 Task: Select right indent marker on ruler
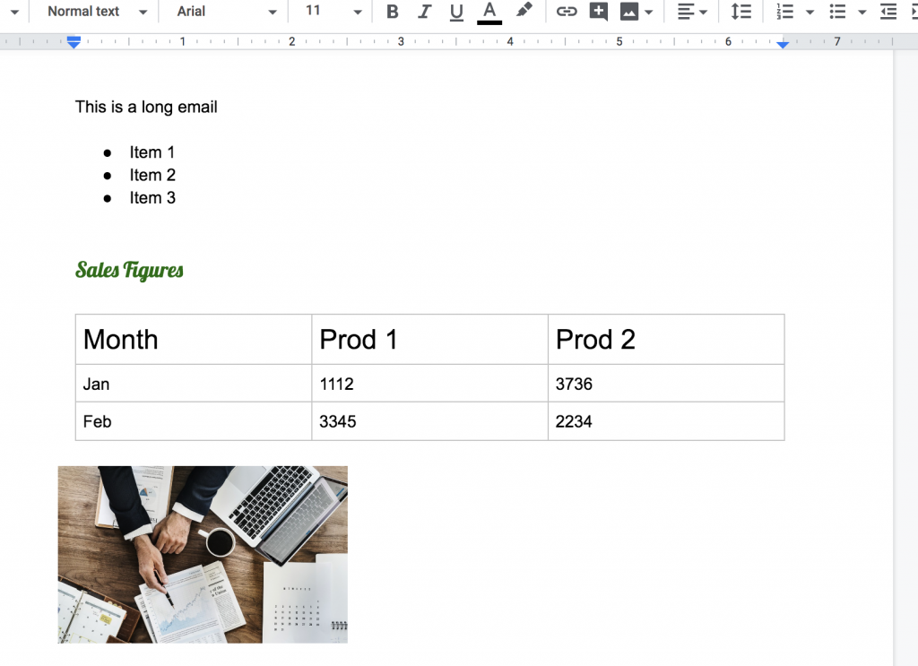point(783,45)
